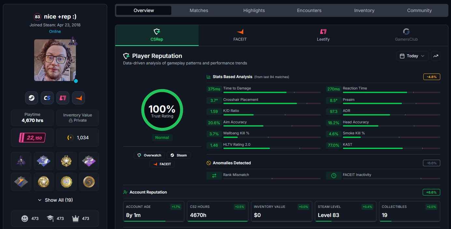
Task: Open the CS2 HOURS stat card
Action: click(217, 211)
